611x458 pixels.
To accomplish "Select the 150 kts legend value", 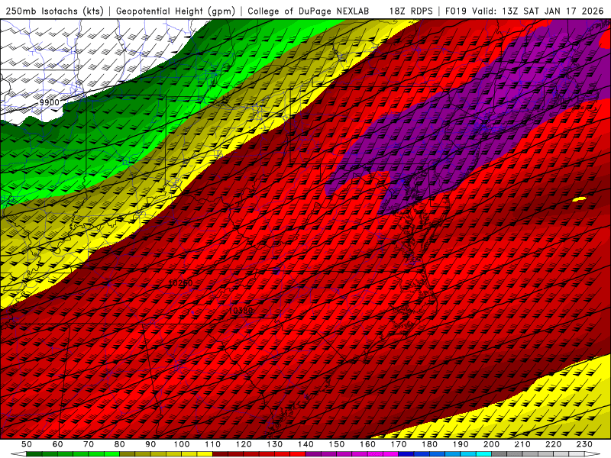I will click(337, 444).
